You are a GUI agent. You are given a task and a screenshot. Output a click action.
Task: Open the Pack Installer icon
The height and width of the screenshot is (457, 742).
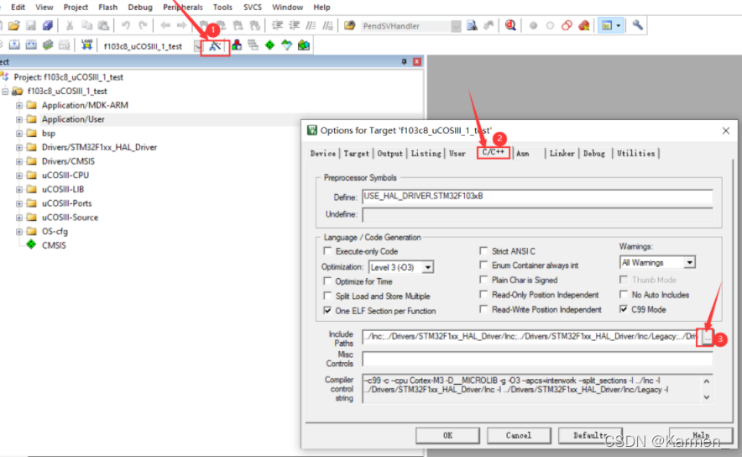304,45
